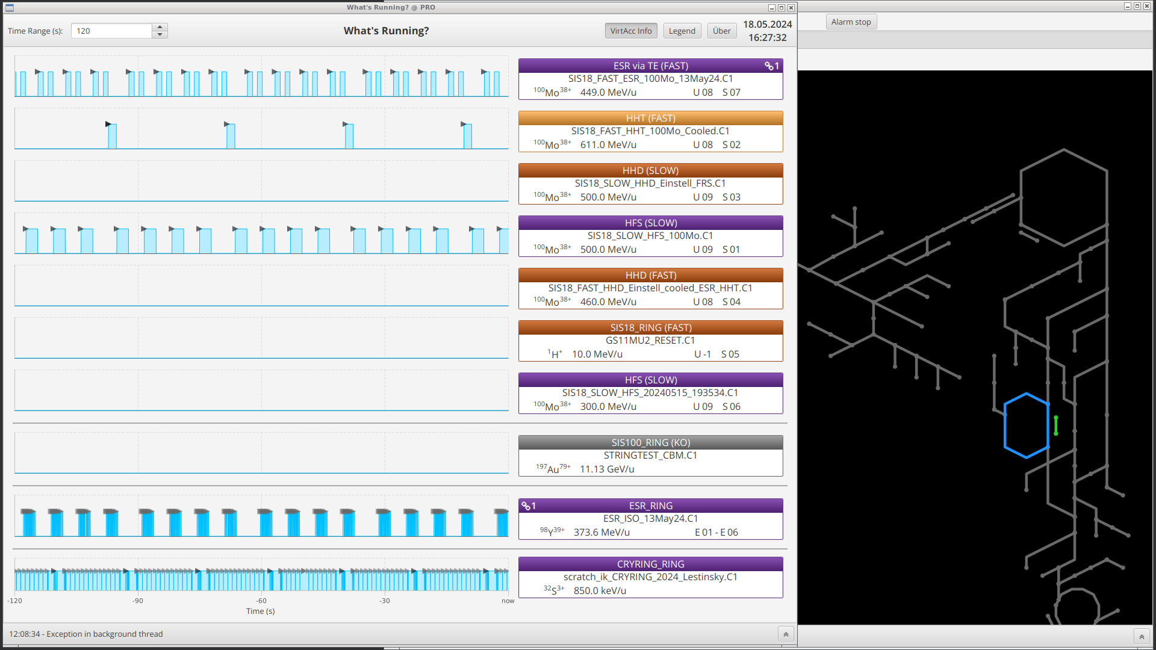Click STRINGTEST_CBM.C1 text
Screen dimensions: 1156x650
650,455
